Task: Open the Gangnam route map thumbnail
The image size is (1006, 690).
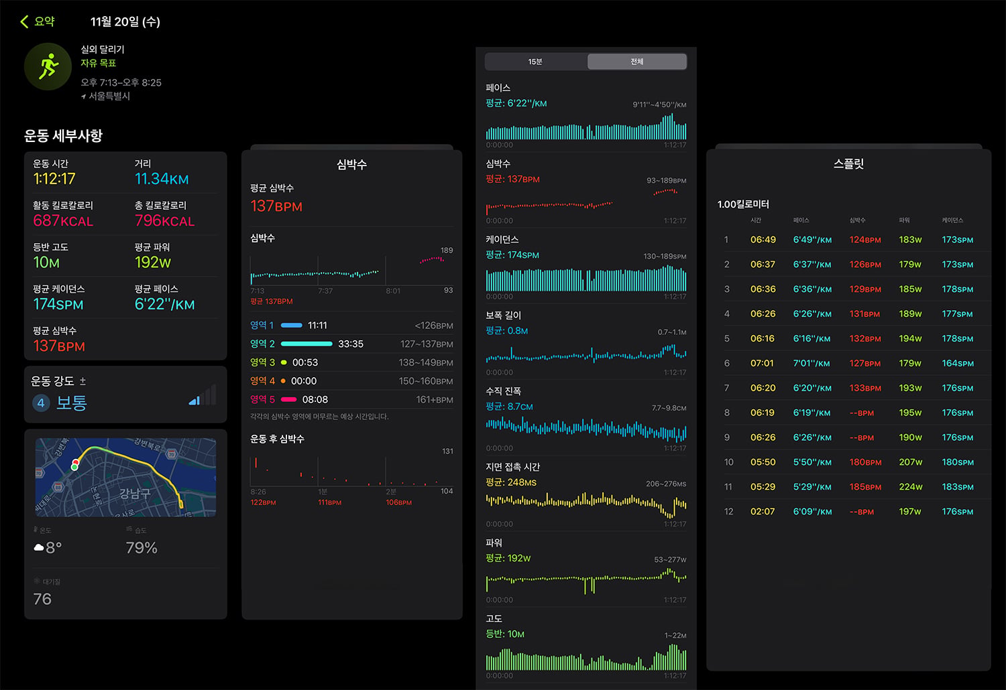Action: (125, 477)
